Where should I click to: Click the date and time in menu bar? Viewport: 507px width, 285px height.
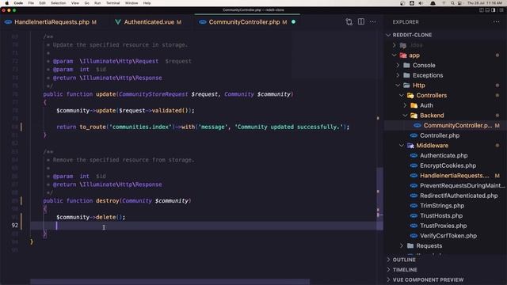[486, 3]
